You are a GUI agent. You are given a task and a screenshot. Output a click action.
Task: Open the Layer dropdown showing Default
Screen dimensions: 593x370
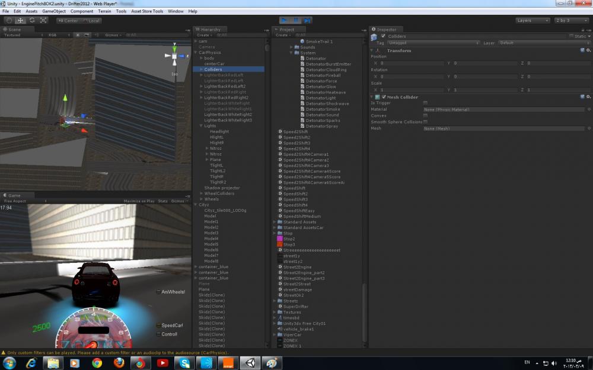(x=544, y=43)
